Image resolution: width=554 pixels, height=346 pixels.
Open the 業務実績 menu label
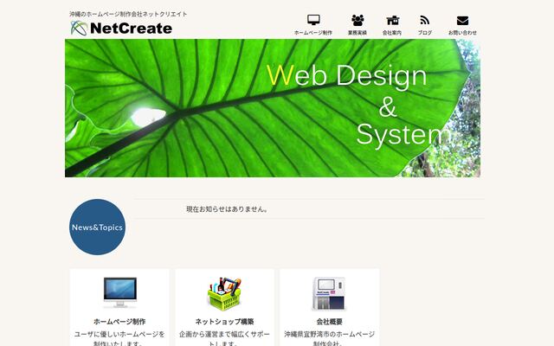point(358,33)
